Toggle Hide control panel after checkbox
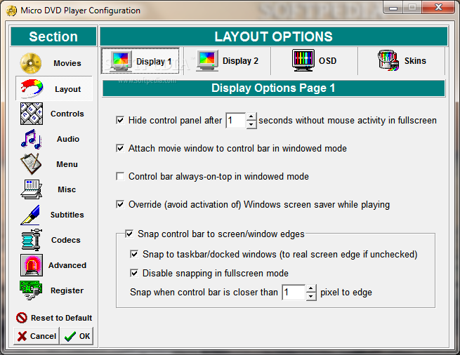This screenshot has width=460, height=355. tap(120, 120)
